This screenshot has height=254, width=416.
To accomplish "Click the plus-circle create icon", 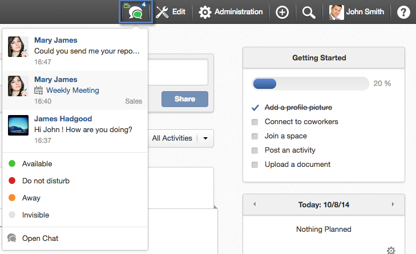I will (282, 12).
